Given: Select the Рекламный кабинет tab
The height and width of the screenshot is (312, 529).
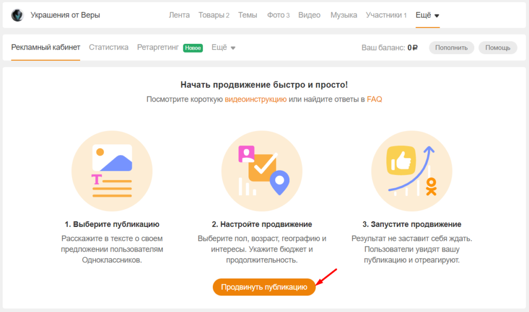Looking at the screenshot, I should tap(45, 47).
